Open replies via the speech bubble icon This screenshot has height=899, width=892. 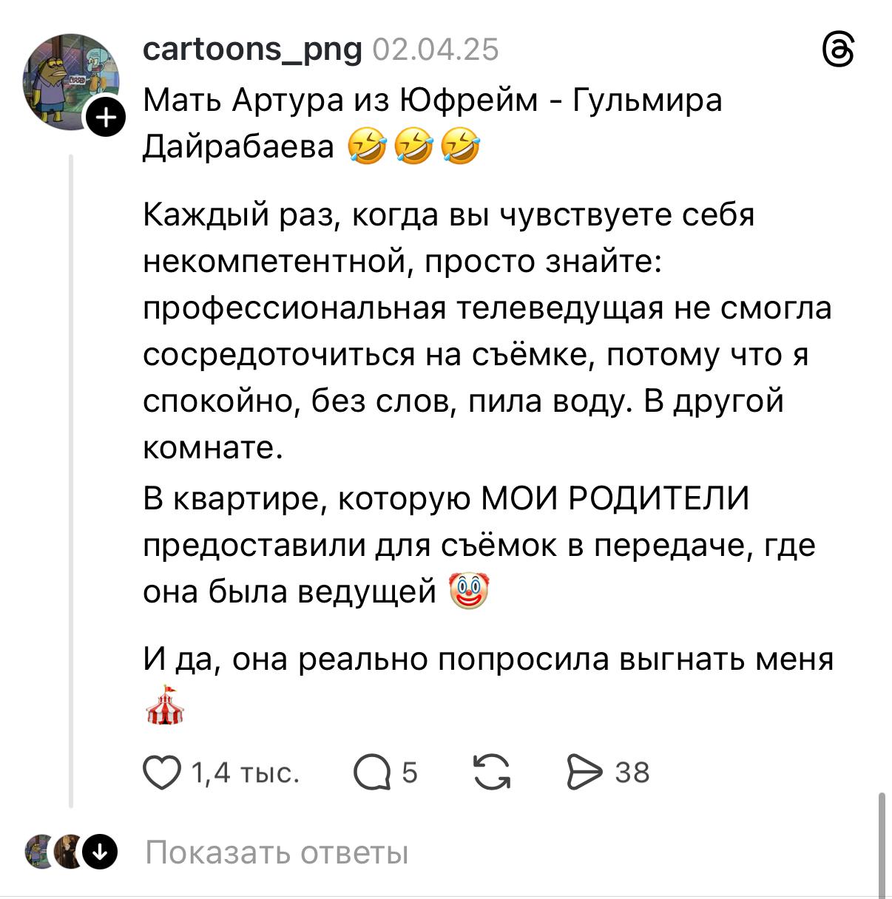[x=372, y=773]
